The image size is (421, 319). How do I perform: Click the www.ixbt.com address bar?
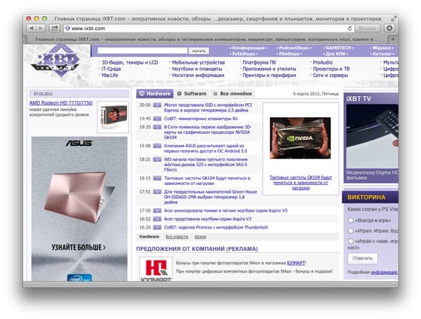[208, 28]
